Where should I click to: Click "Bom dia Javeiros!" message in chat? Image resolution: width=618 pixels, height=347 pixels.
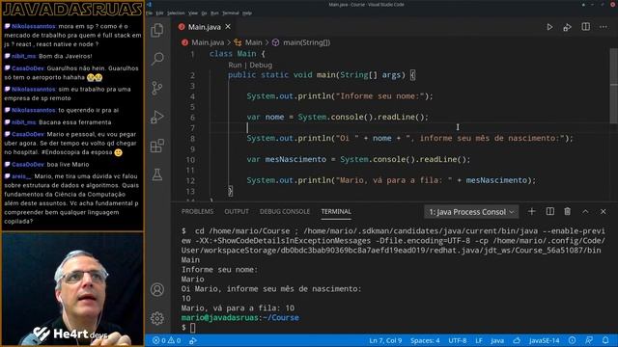pos(65,56)
